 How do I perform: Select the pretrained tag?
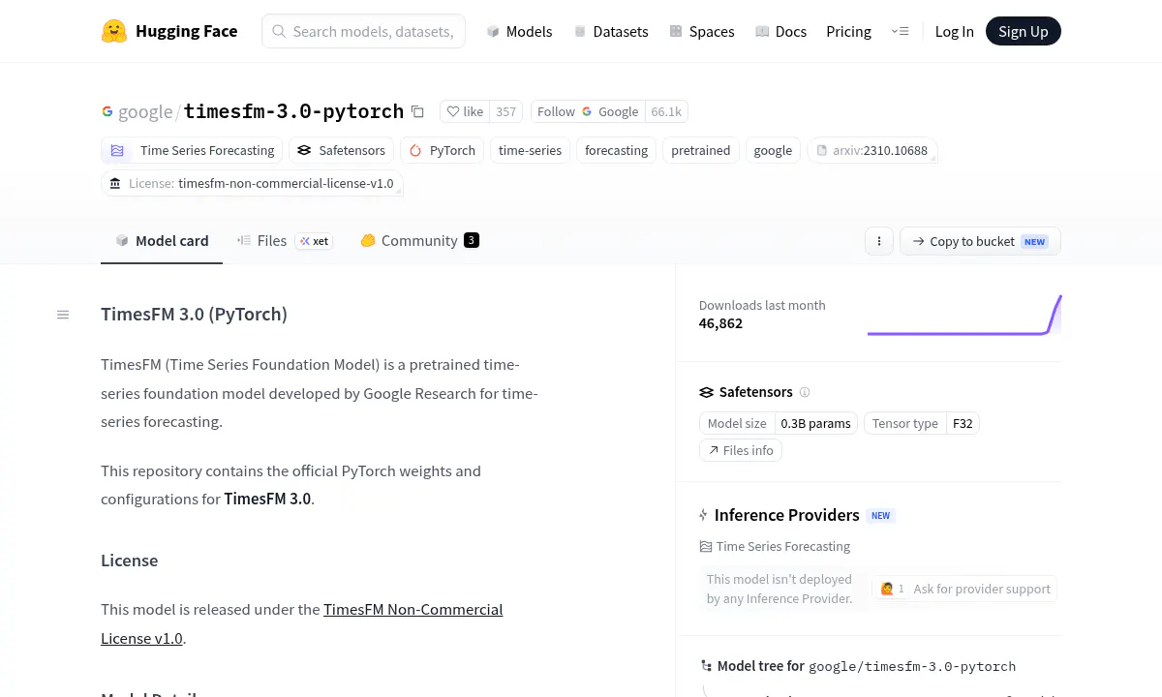[700, 150]
